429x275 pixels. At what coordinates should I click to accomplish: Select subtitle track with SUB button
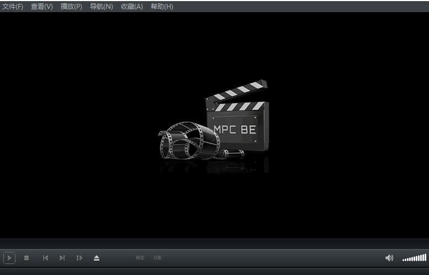[x=157, y=258]
